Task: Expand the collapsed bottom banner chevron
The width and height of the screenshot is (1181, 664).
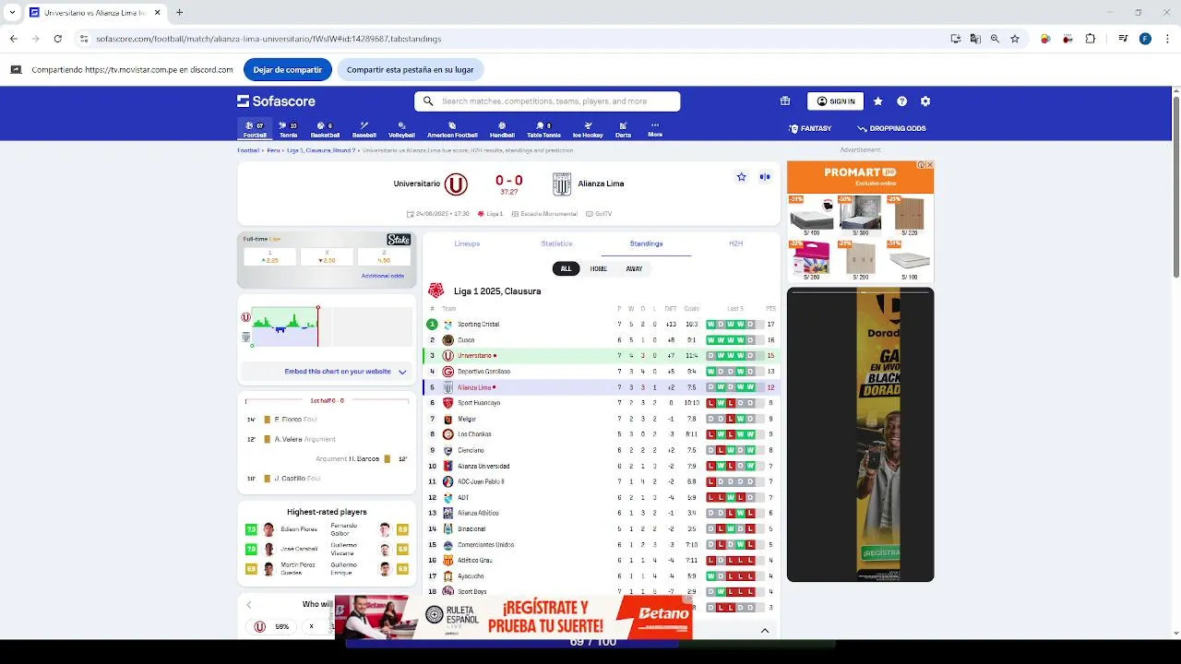Action: pyautogui.click(x=765, y=631)
